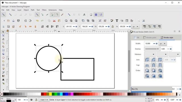Open the end Markers dropdown
The image size is (182, 102).
(174, 54)
